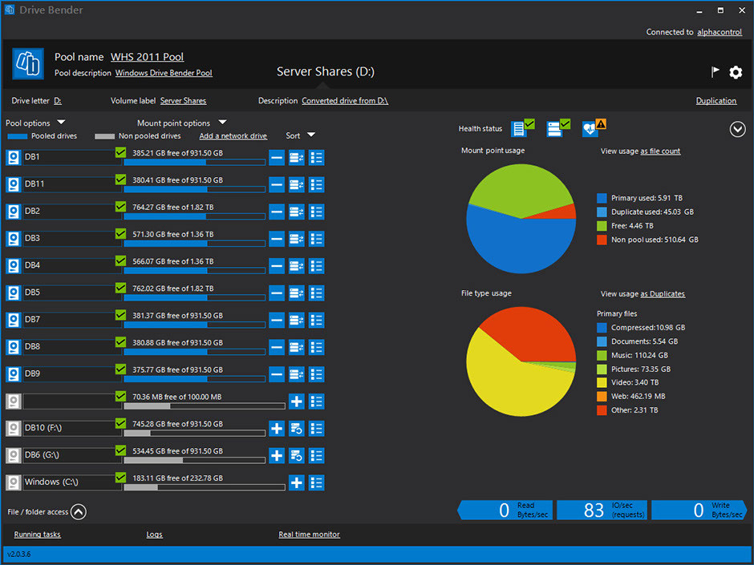Click plus button on the 100.00 MB drive row

coord(297,402)
